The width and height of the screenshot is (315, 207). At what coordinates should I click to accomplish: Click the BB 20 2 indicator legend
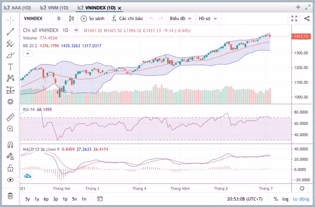click(x=30, y=46)
